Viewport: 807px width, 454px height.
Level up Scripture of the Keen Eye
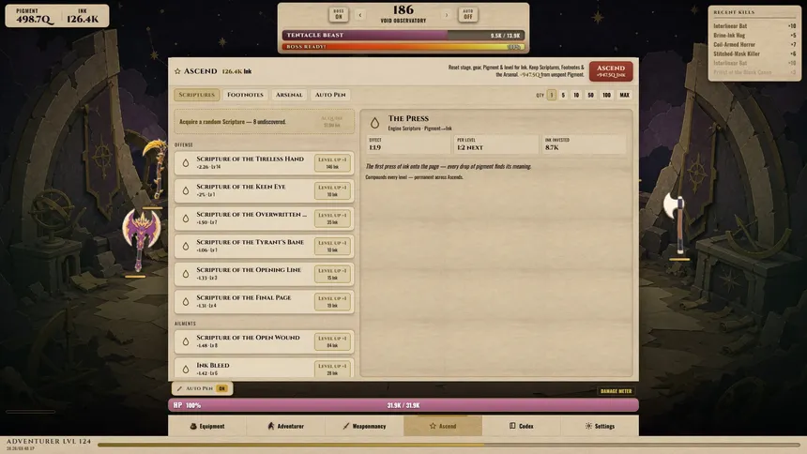[332, 191]
